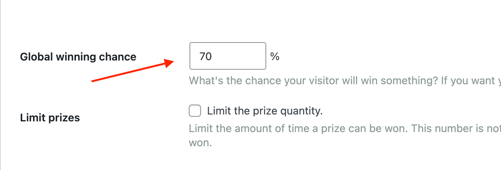Click the number 70 inside the field
This screenshot has height=170, width=501.
pos(206,57)
